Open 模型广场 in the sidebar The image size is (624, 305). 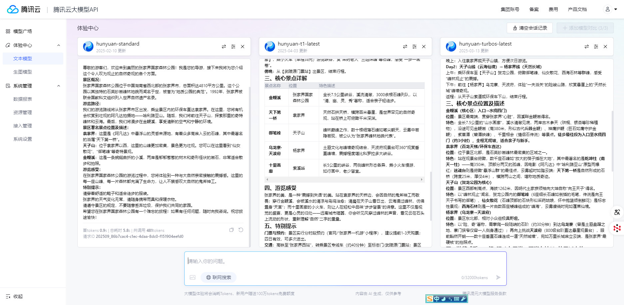tap(22, 31)
